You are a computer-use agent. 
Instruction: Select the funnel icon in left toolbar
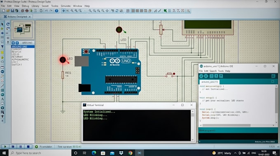[2, 47]
